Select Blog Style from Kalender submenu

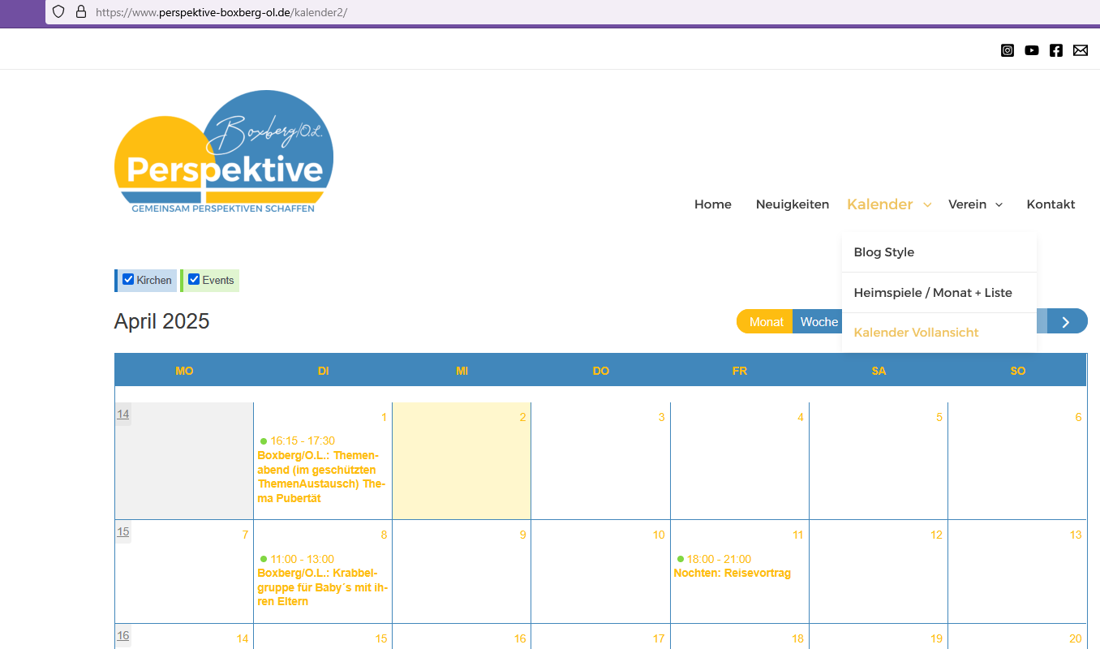[x=883, y=252]
